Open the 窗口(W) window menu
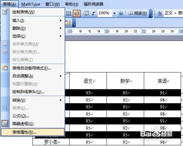Viewport: 183px width, 146px height. pos(52,4)
